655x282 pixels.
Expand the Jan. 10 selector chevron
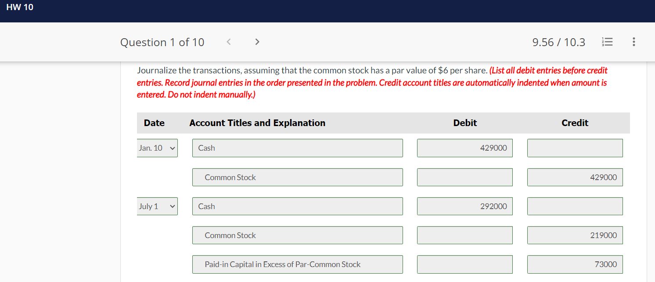click(172, 148)
